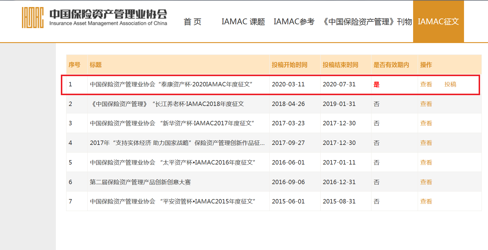Go to IAMAC 课题 section
Viewport: 488px width, 250px height.
[x=243, y=22]
